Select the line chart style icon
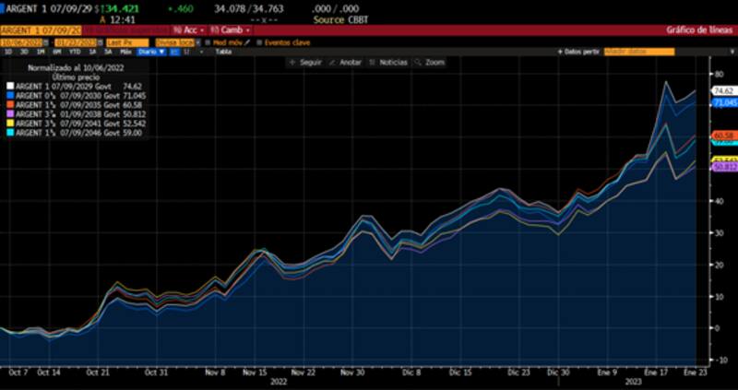Screen dimensions: 738x390 click(x=173, y=53)
